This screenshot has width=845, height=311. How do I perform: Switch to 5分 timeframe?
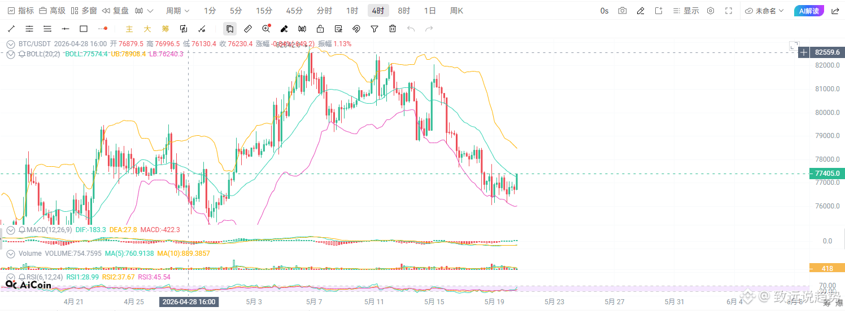coord(236,11)
